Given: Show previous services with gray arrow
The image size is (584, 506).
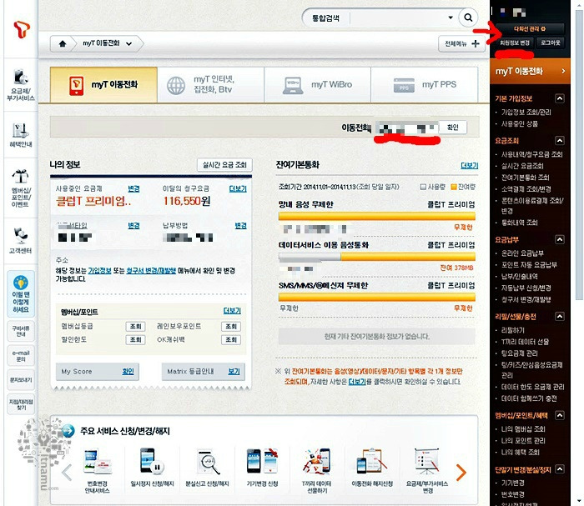Looking at the screenshot, I should tap(67, 473).
